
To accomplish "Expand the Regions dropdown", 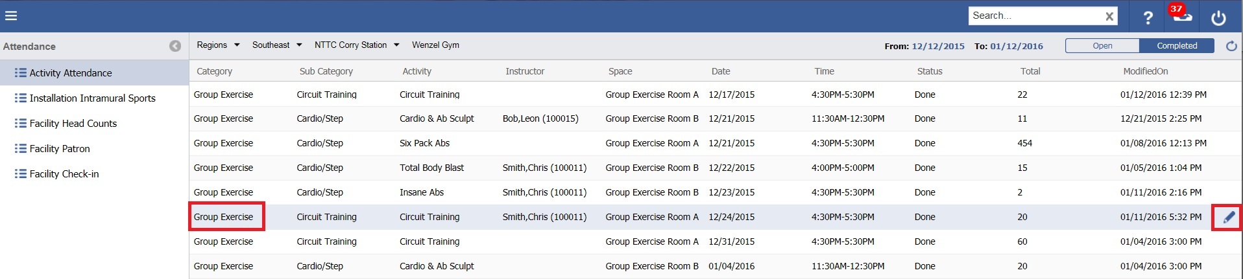I will coord(237,45).
